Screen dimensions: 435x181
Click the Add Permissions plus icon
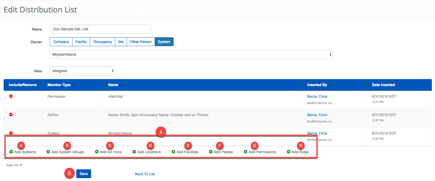246,152
